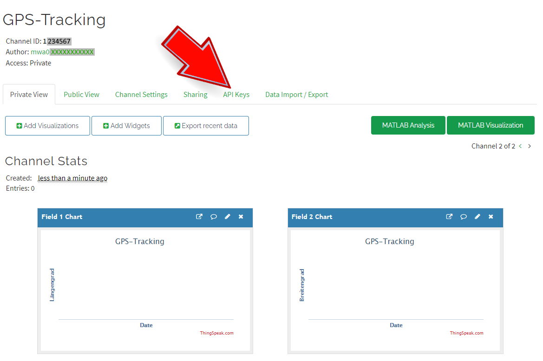The width and height of the screenshot is (543, 361).
Task: Open the Sharing tab
Action: pyautogui.click(x=195, y=95)
